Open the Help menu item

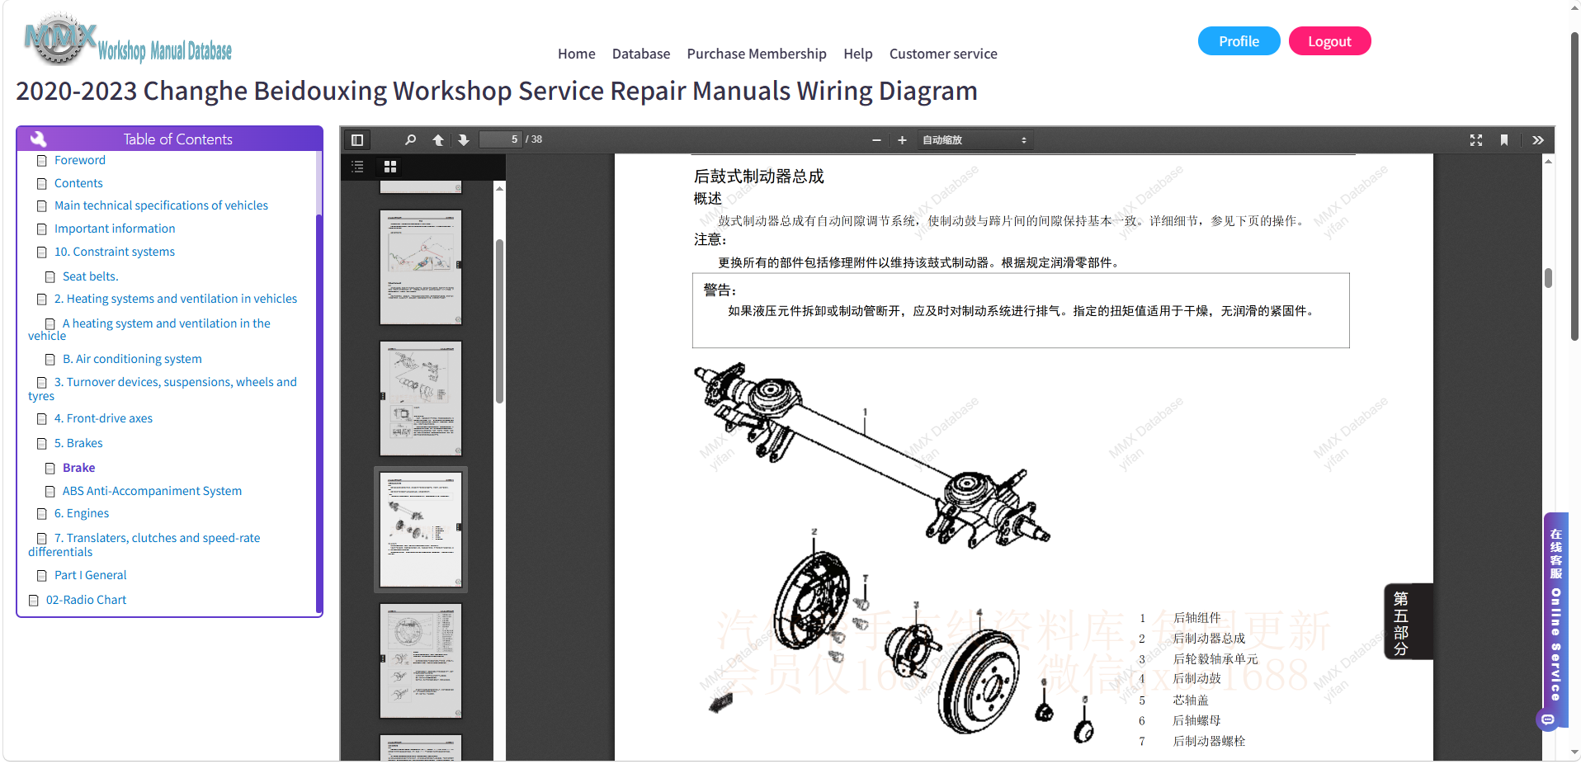point(857,54)
